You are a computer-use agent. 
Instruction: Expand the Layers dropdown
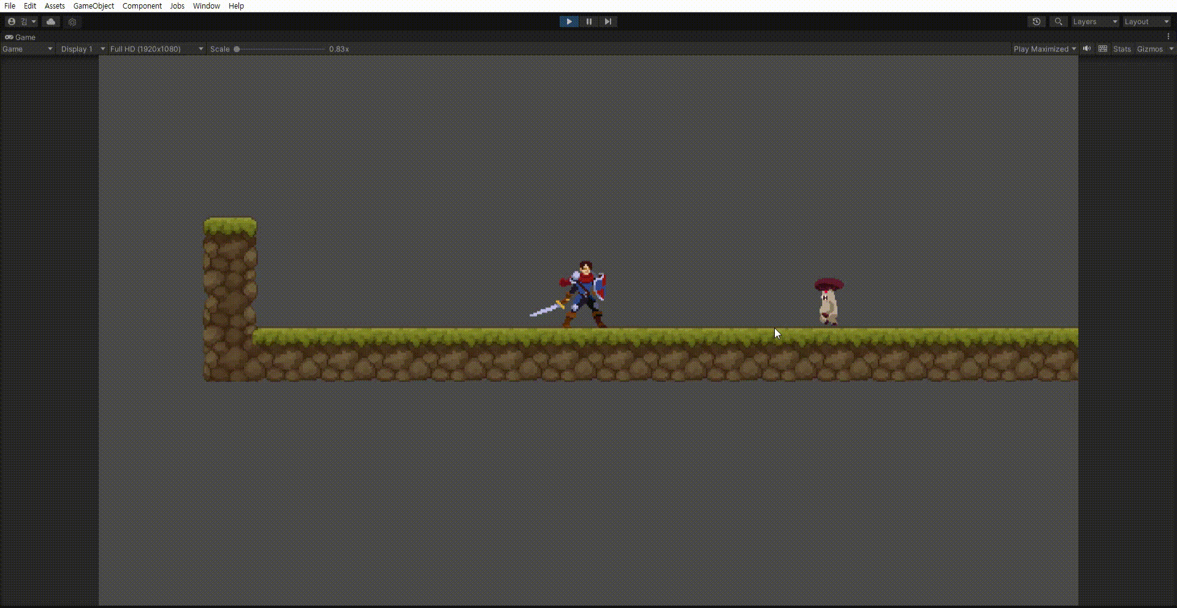(1095, 21)
